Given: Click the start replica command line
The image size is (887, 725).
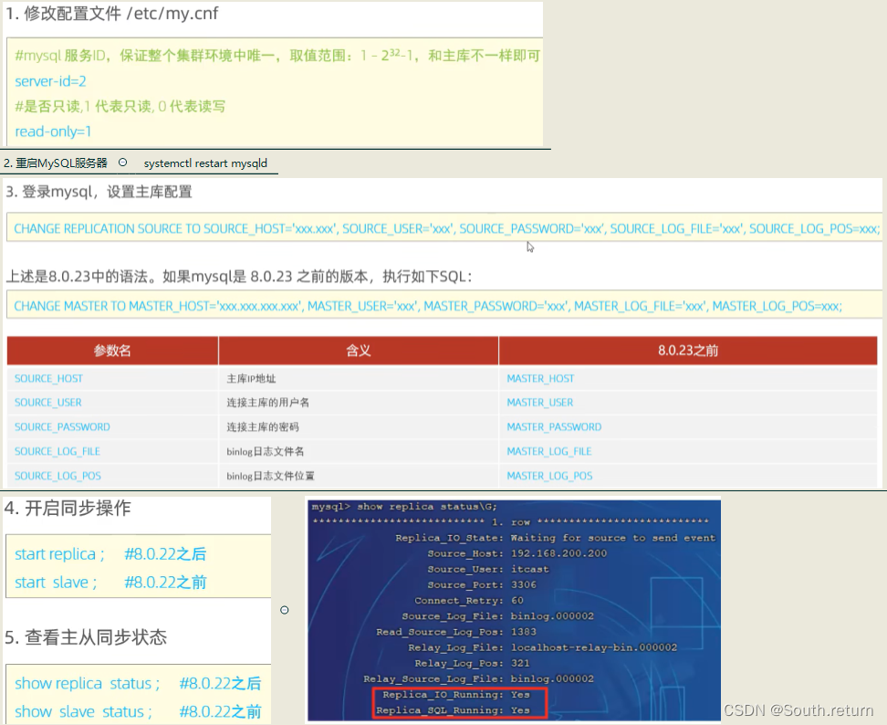Looking at the screenshot, I should coord(58,553).
